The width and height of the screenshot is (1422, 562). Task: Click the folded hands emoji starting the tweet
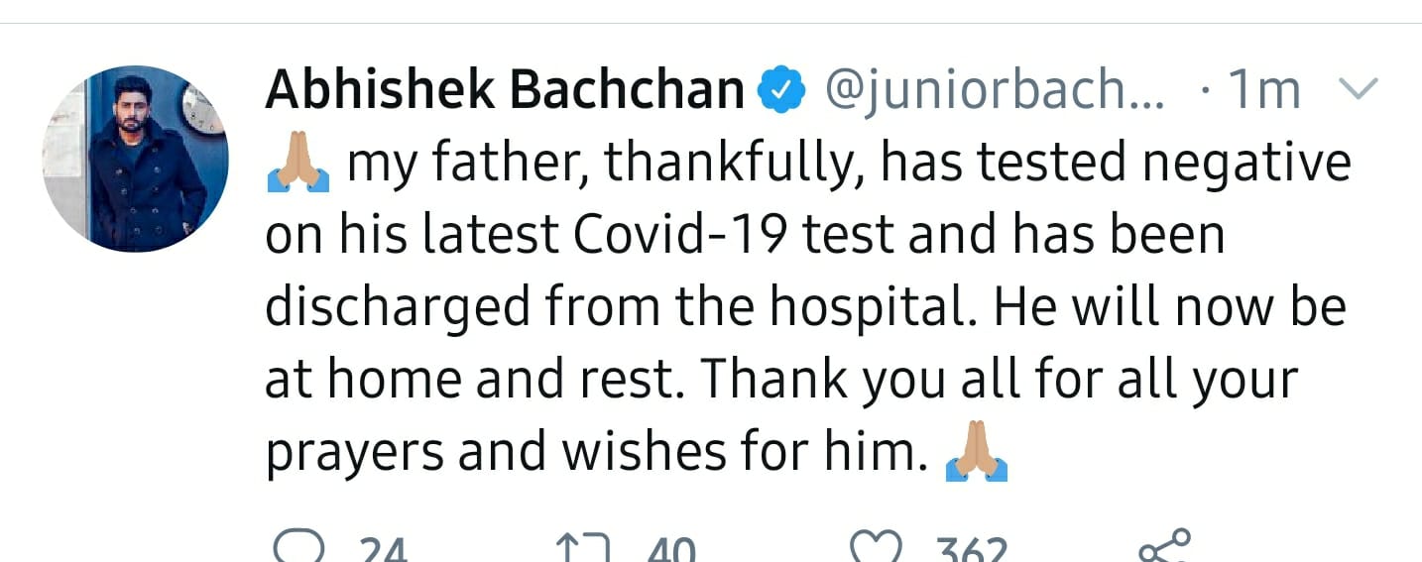coord(297,164)
